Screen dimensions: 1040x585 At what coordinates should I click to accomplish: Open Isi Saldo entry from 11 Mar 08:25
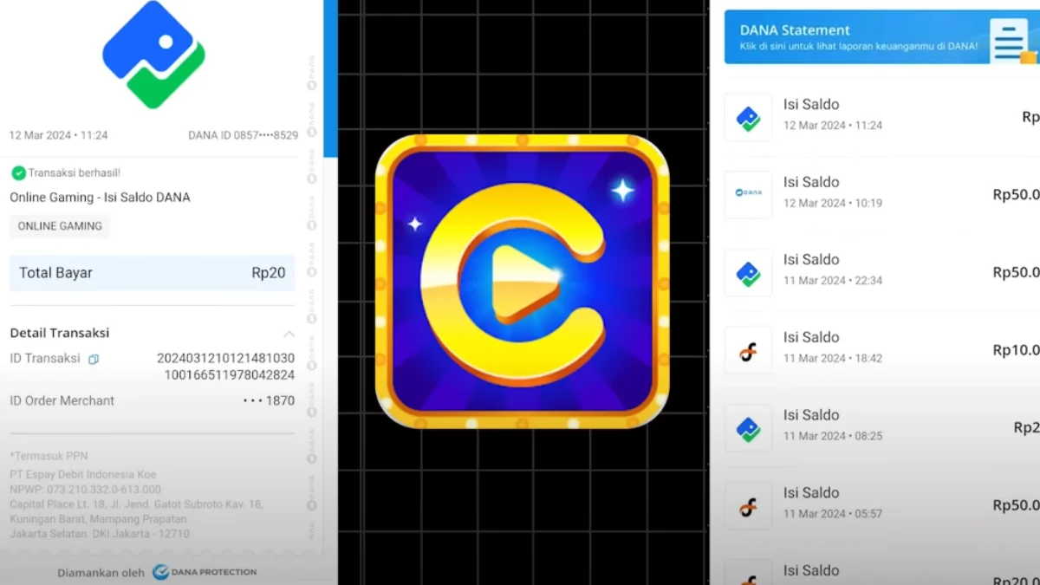click(882, 428)
